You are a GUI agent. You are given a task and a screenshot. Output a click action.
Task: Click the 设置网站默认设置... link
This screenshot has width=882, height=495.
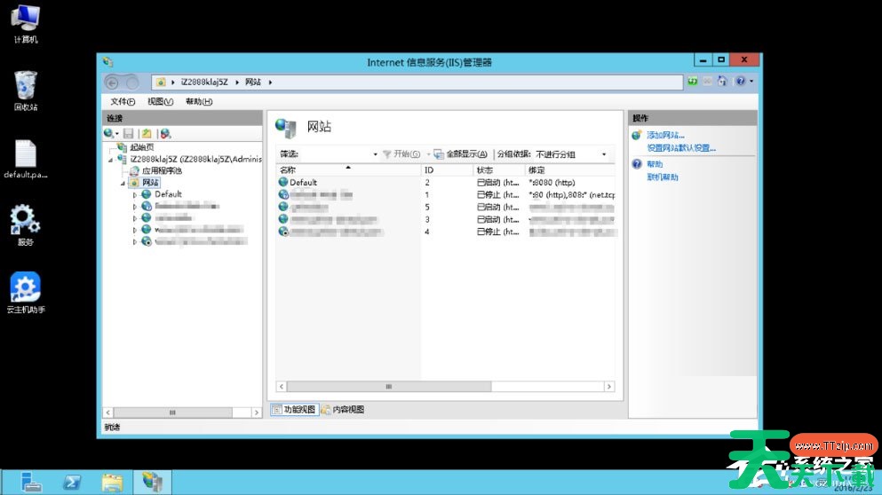pos(681,148)
